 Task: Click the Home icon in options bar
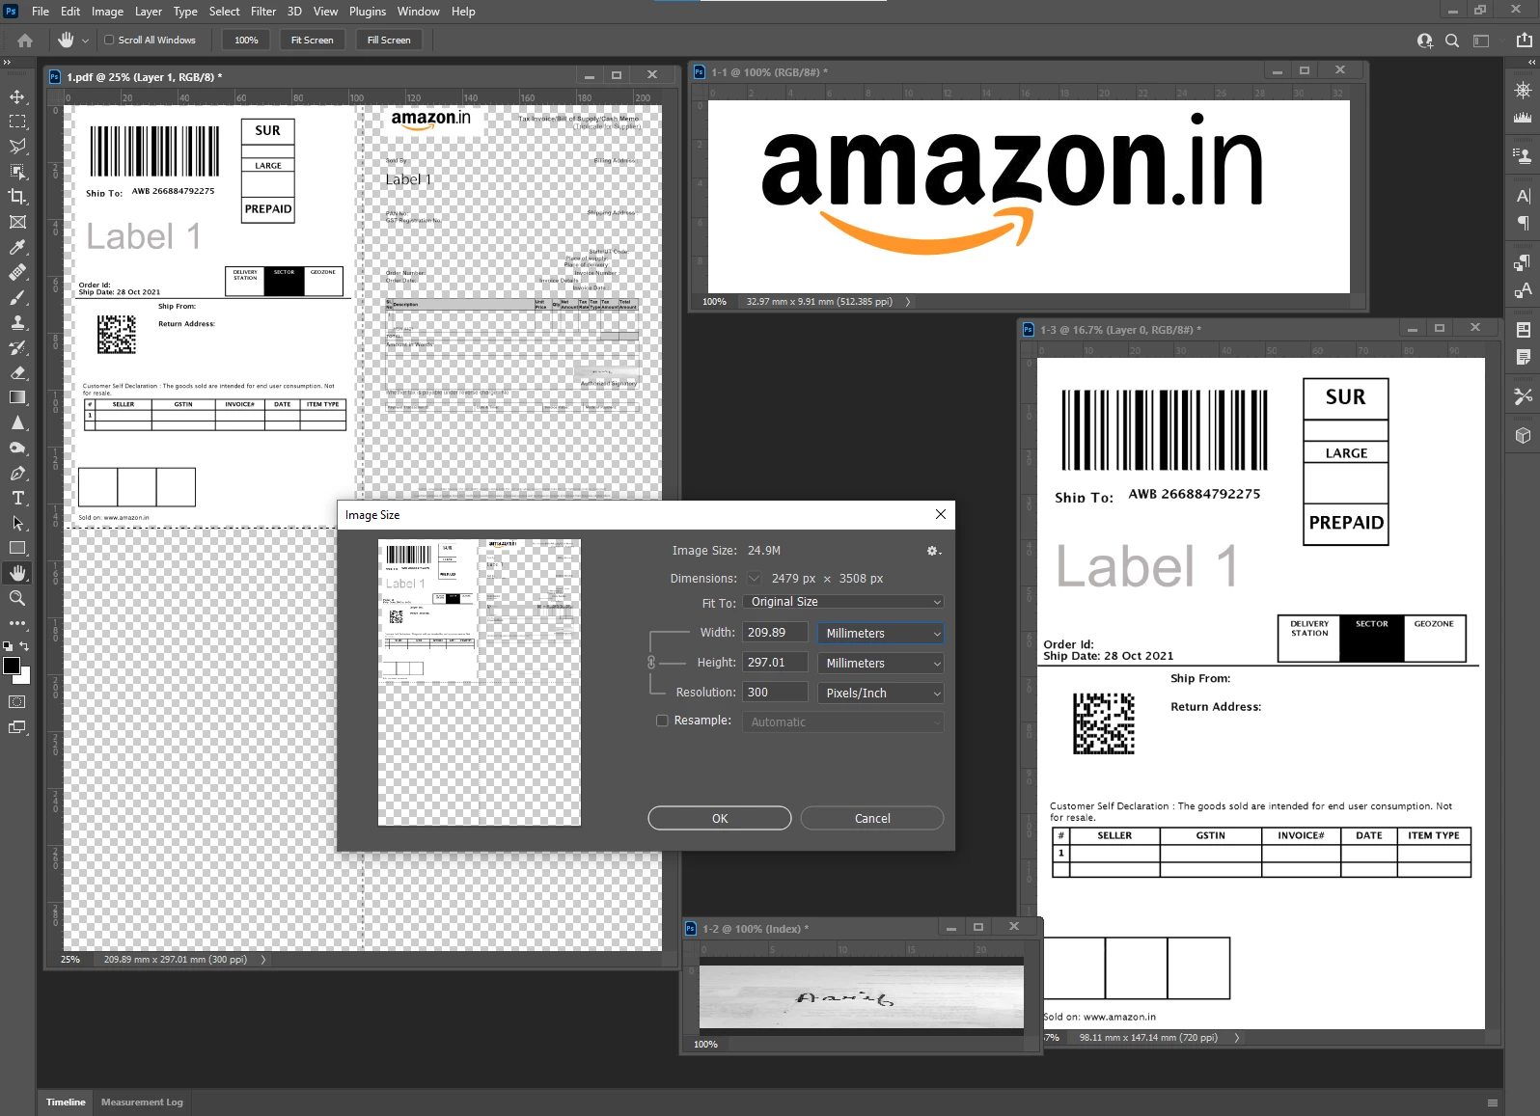click(25, 41)
